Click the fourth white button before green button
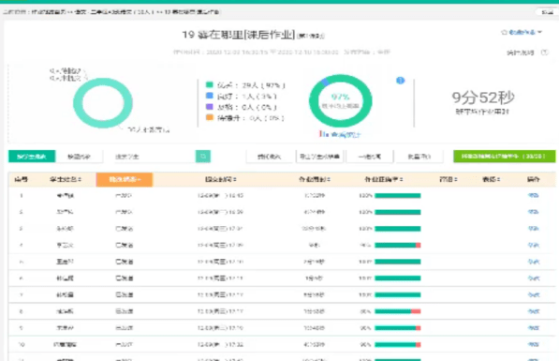This screenshot has width=559, height=361. coord(419,157)
